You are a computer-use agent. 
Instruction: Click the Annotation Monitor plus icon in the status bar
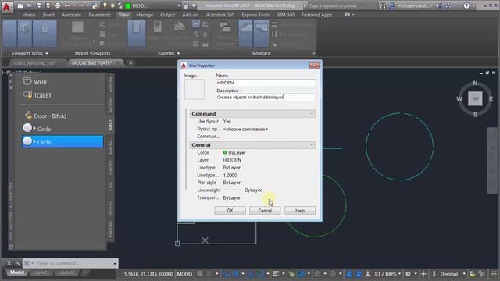423,274
